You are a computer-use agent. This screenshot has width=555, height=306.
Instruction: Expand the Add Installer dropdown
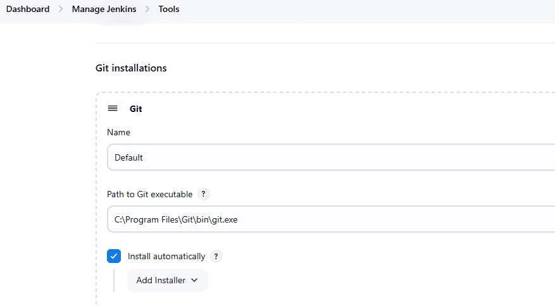167,280
